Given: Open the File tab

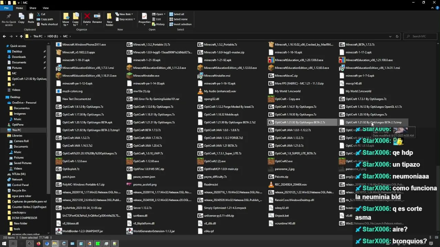Looking at the screenshot, I should click(x=7, y=8).
